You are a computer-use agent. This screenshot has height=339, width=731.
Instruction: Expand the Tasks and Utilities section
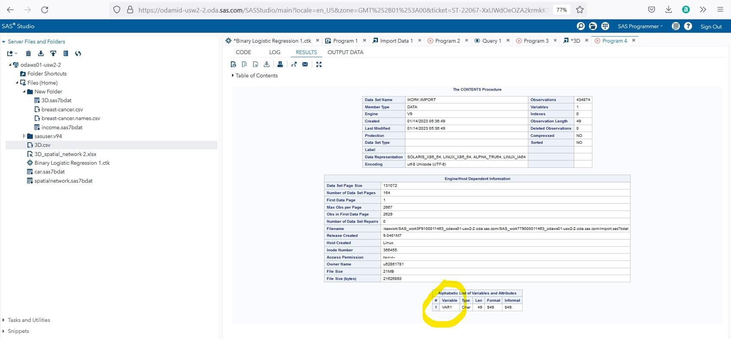coord(4,320)
